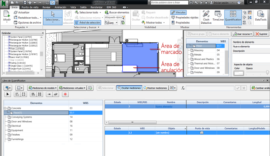Image resolution: width=270 pixels, height=156 pixels.
Task: Click Buscar elementos
Action: tap(117, 13)
